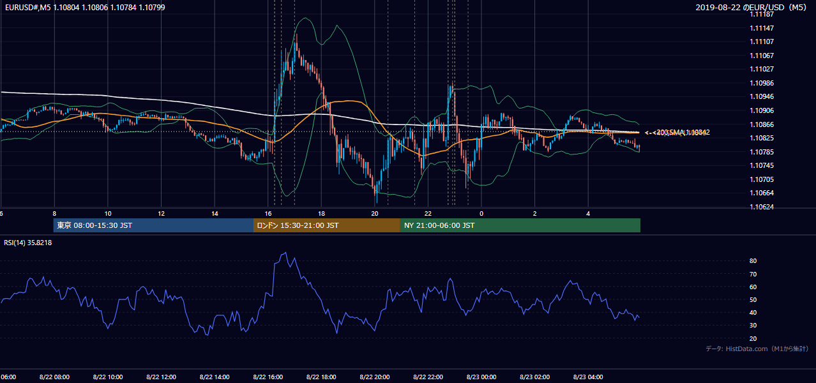Image resolution: width=816 pixels, height=383 pixels.
Task: Click hour label 22 on price chart axis
Action: click(428, 213)
